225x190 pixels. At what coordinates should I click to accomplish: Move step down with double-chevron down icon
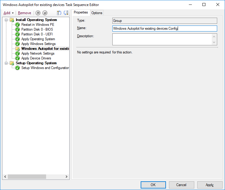point(45,13)
